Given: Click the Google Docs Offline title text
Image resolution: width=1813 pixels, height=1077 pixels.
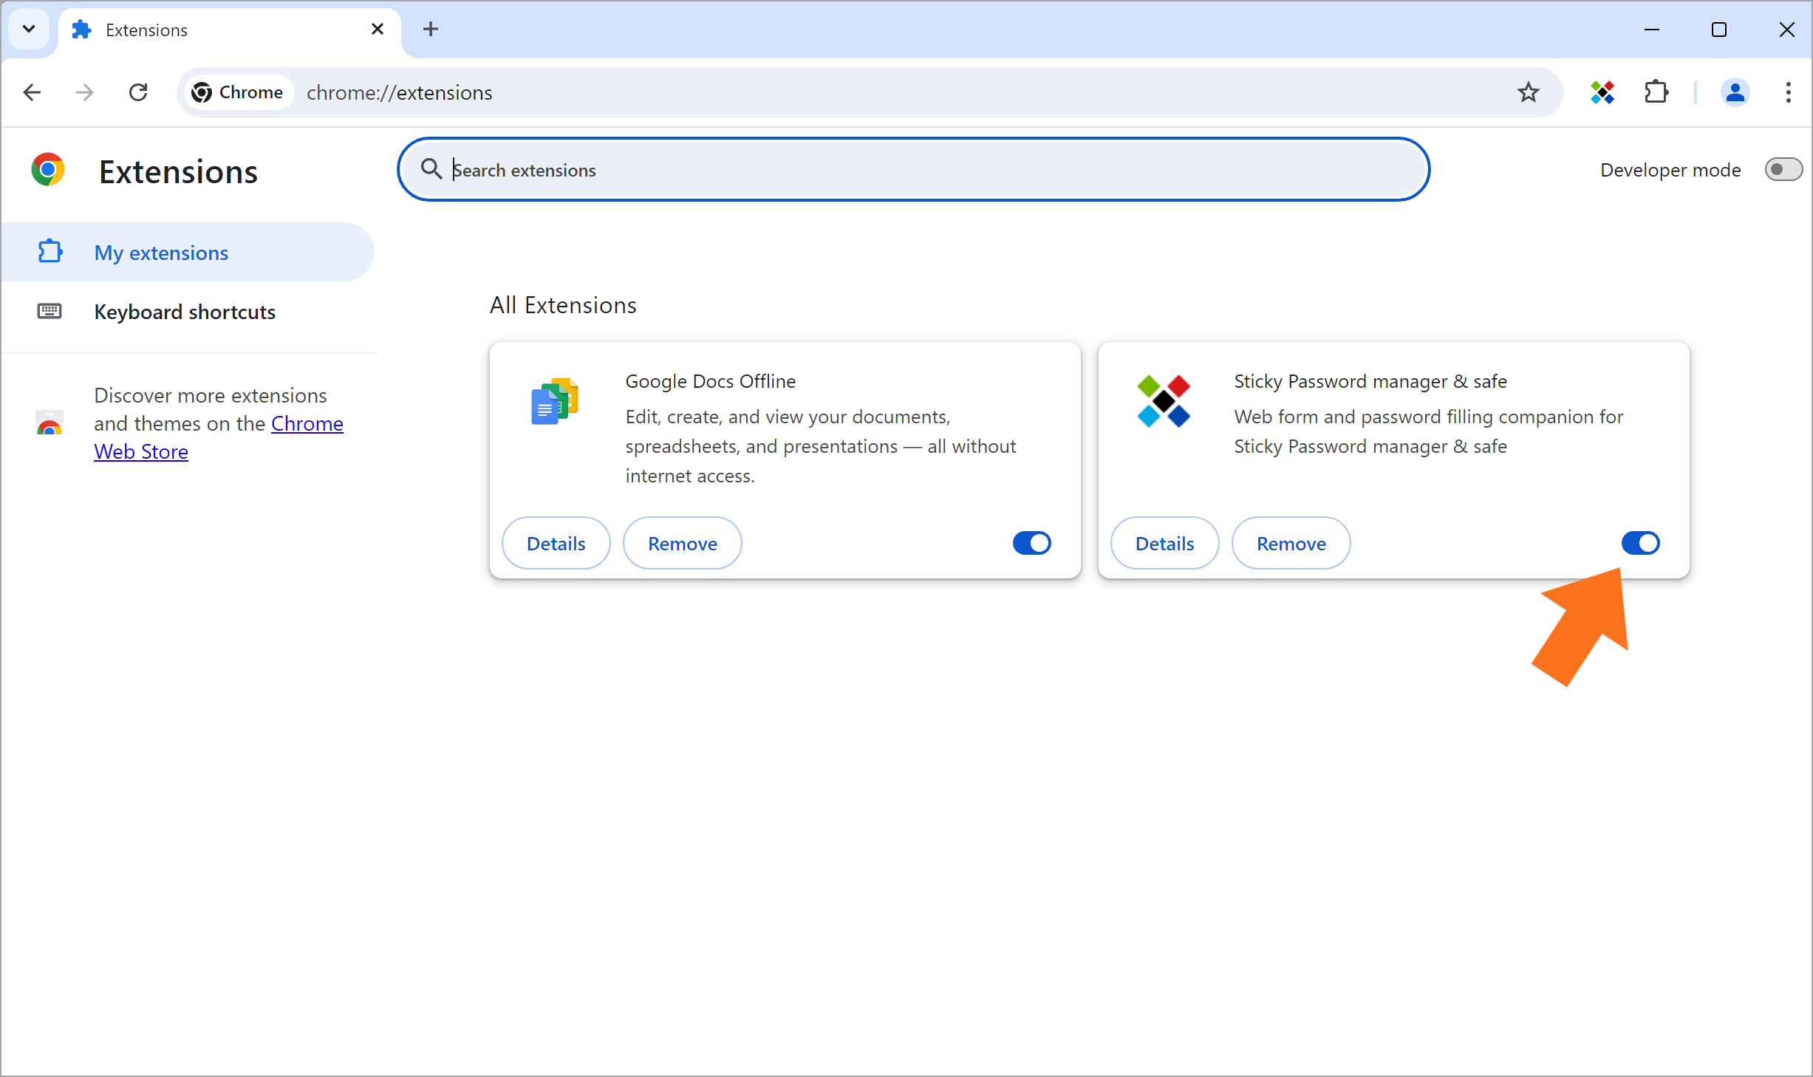Looking at the screenshot, I should (x=710, y=381).
